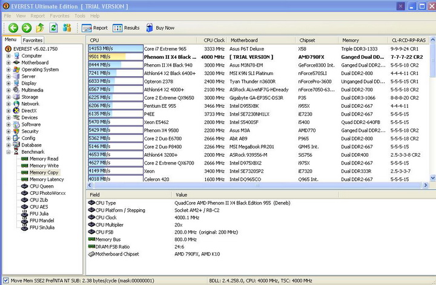Select the Storage tree icon
Screen dimensions: 436x285
tap(17, 97)
